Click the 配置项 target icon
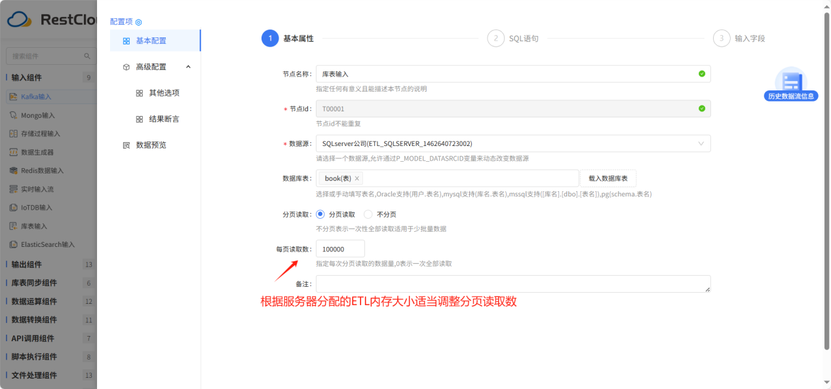 138,22
